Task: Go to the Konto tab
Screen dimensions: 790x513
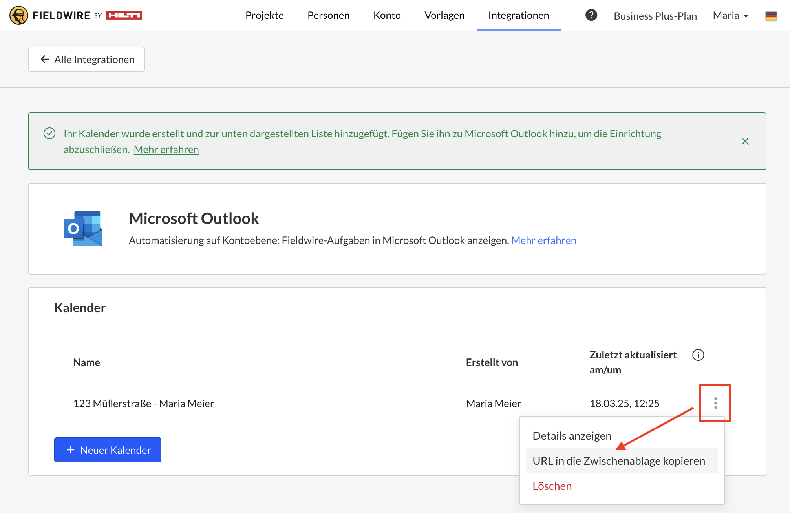Action: [387, 15]
